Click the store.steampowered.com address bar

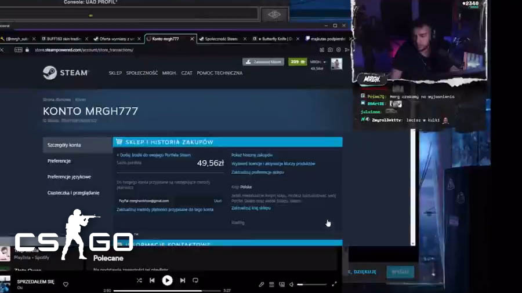point(84,50)
